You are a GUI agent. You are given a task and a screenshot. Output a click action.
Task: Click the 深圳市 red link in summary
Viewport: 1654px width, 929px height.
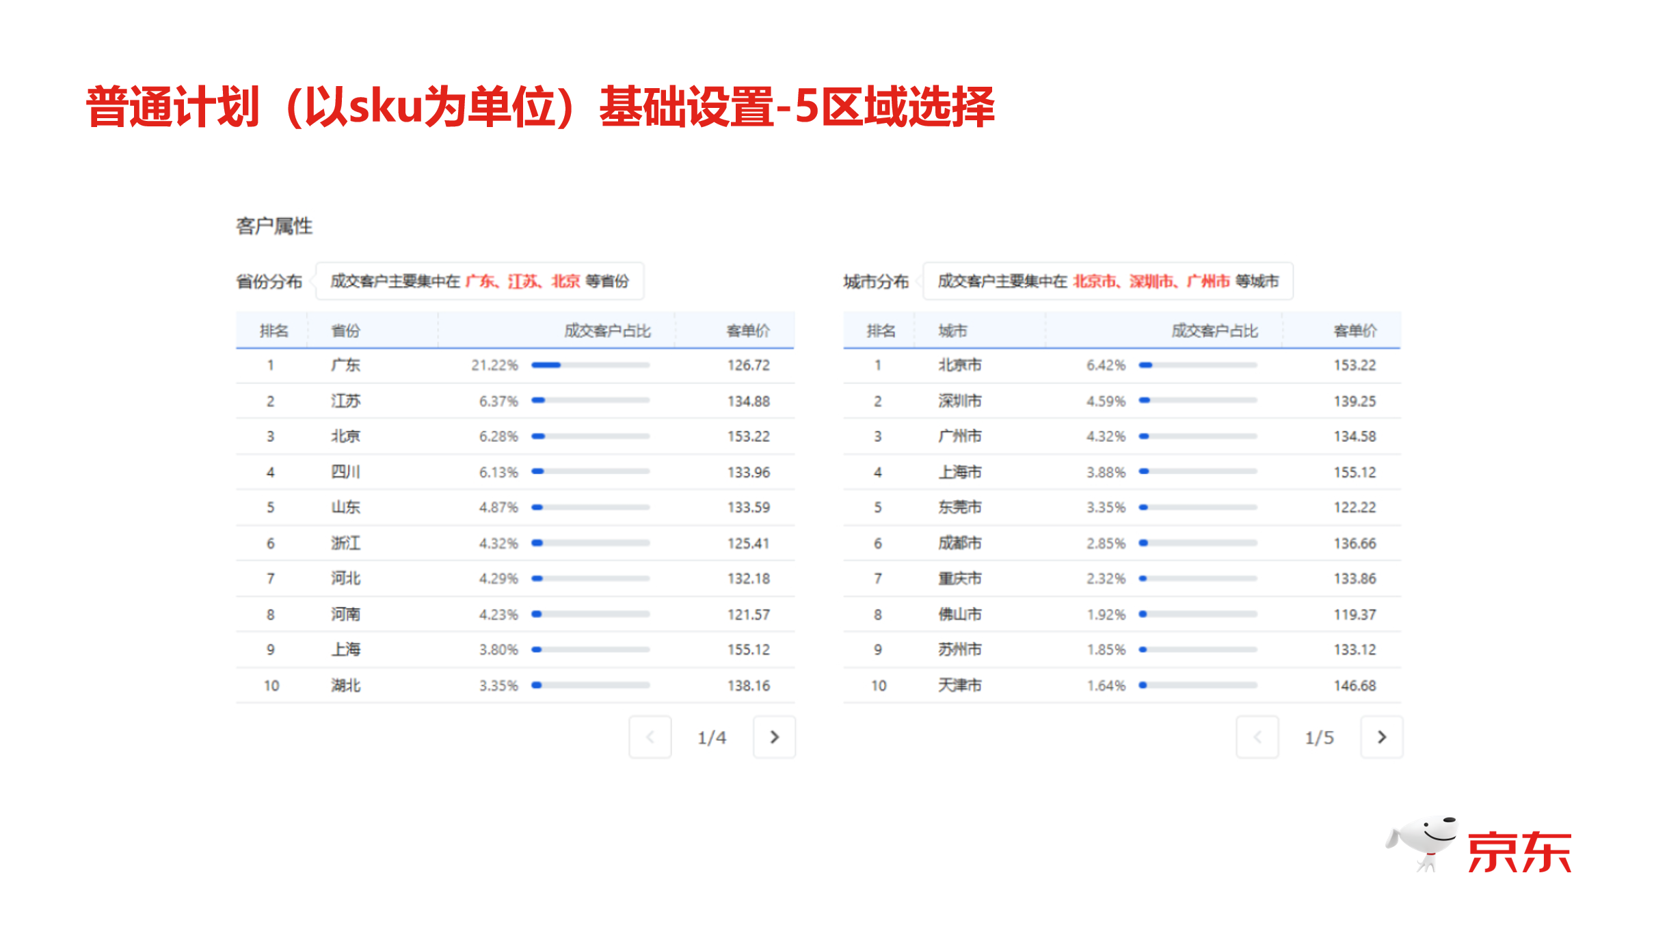[1151, 281]
